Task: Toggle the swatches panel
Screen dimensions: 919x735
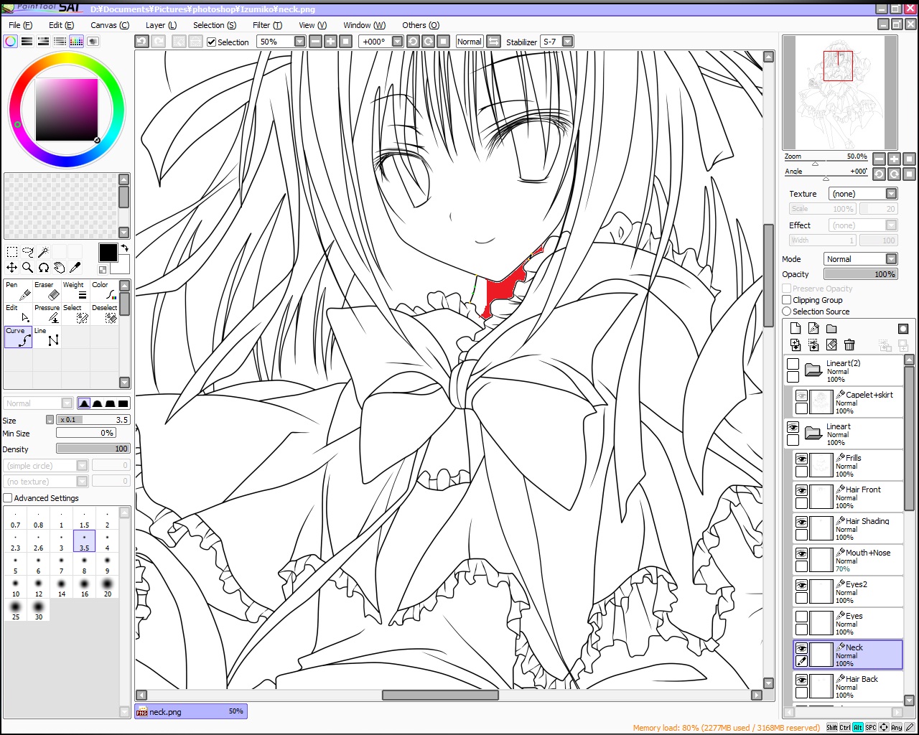Action: click(77, 42)
